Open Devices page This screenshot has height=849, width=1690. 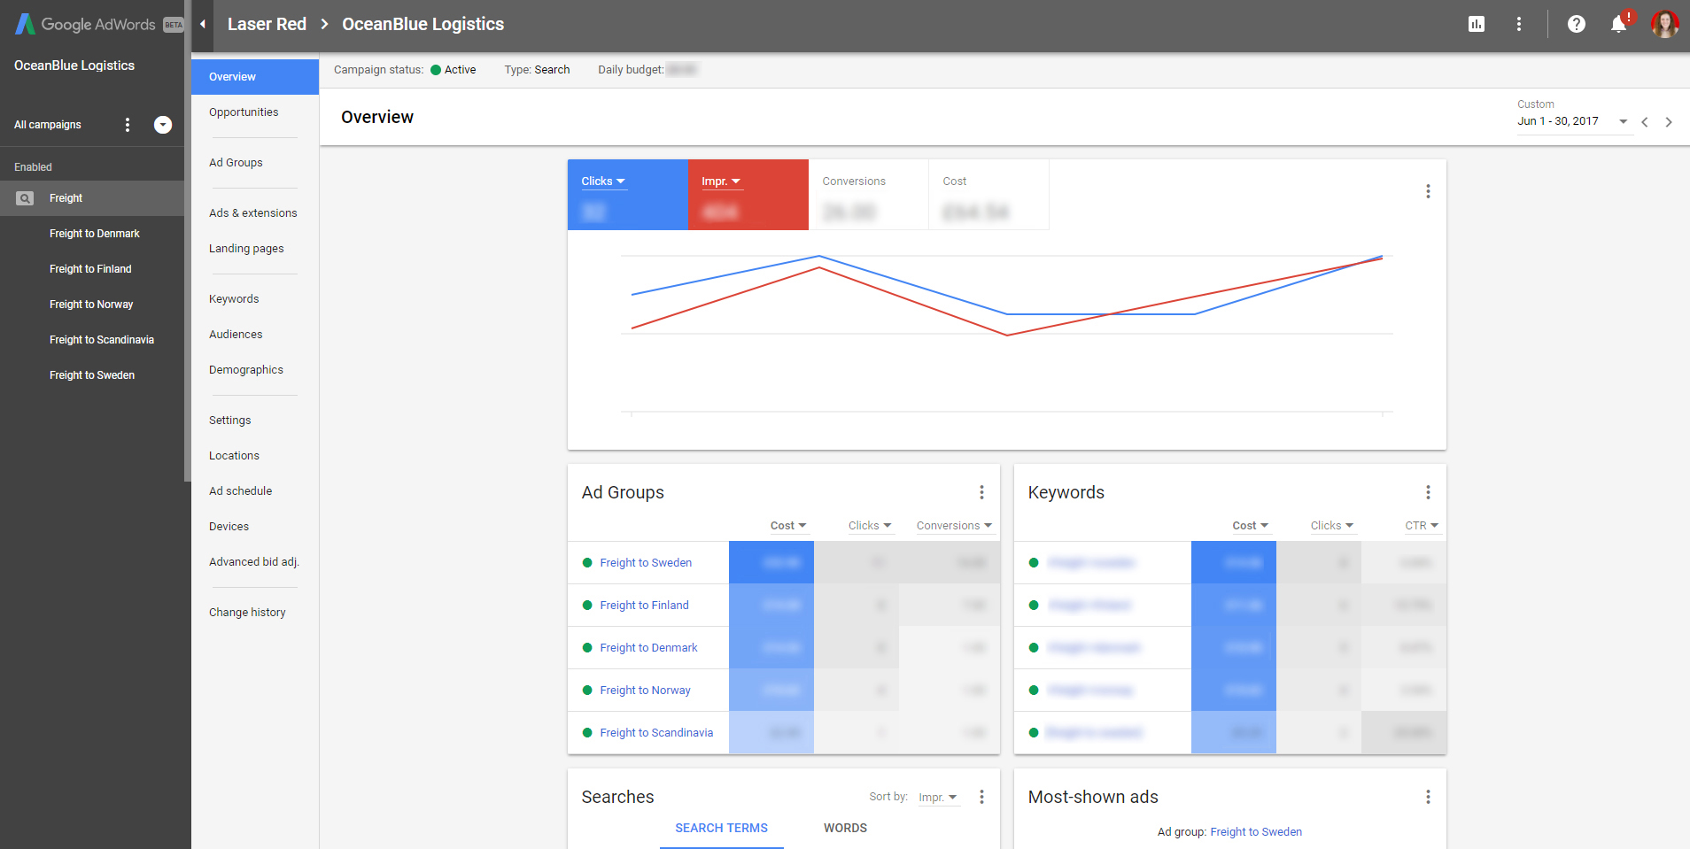coord(229,527)
